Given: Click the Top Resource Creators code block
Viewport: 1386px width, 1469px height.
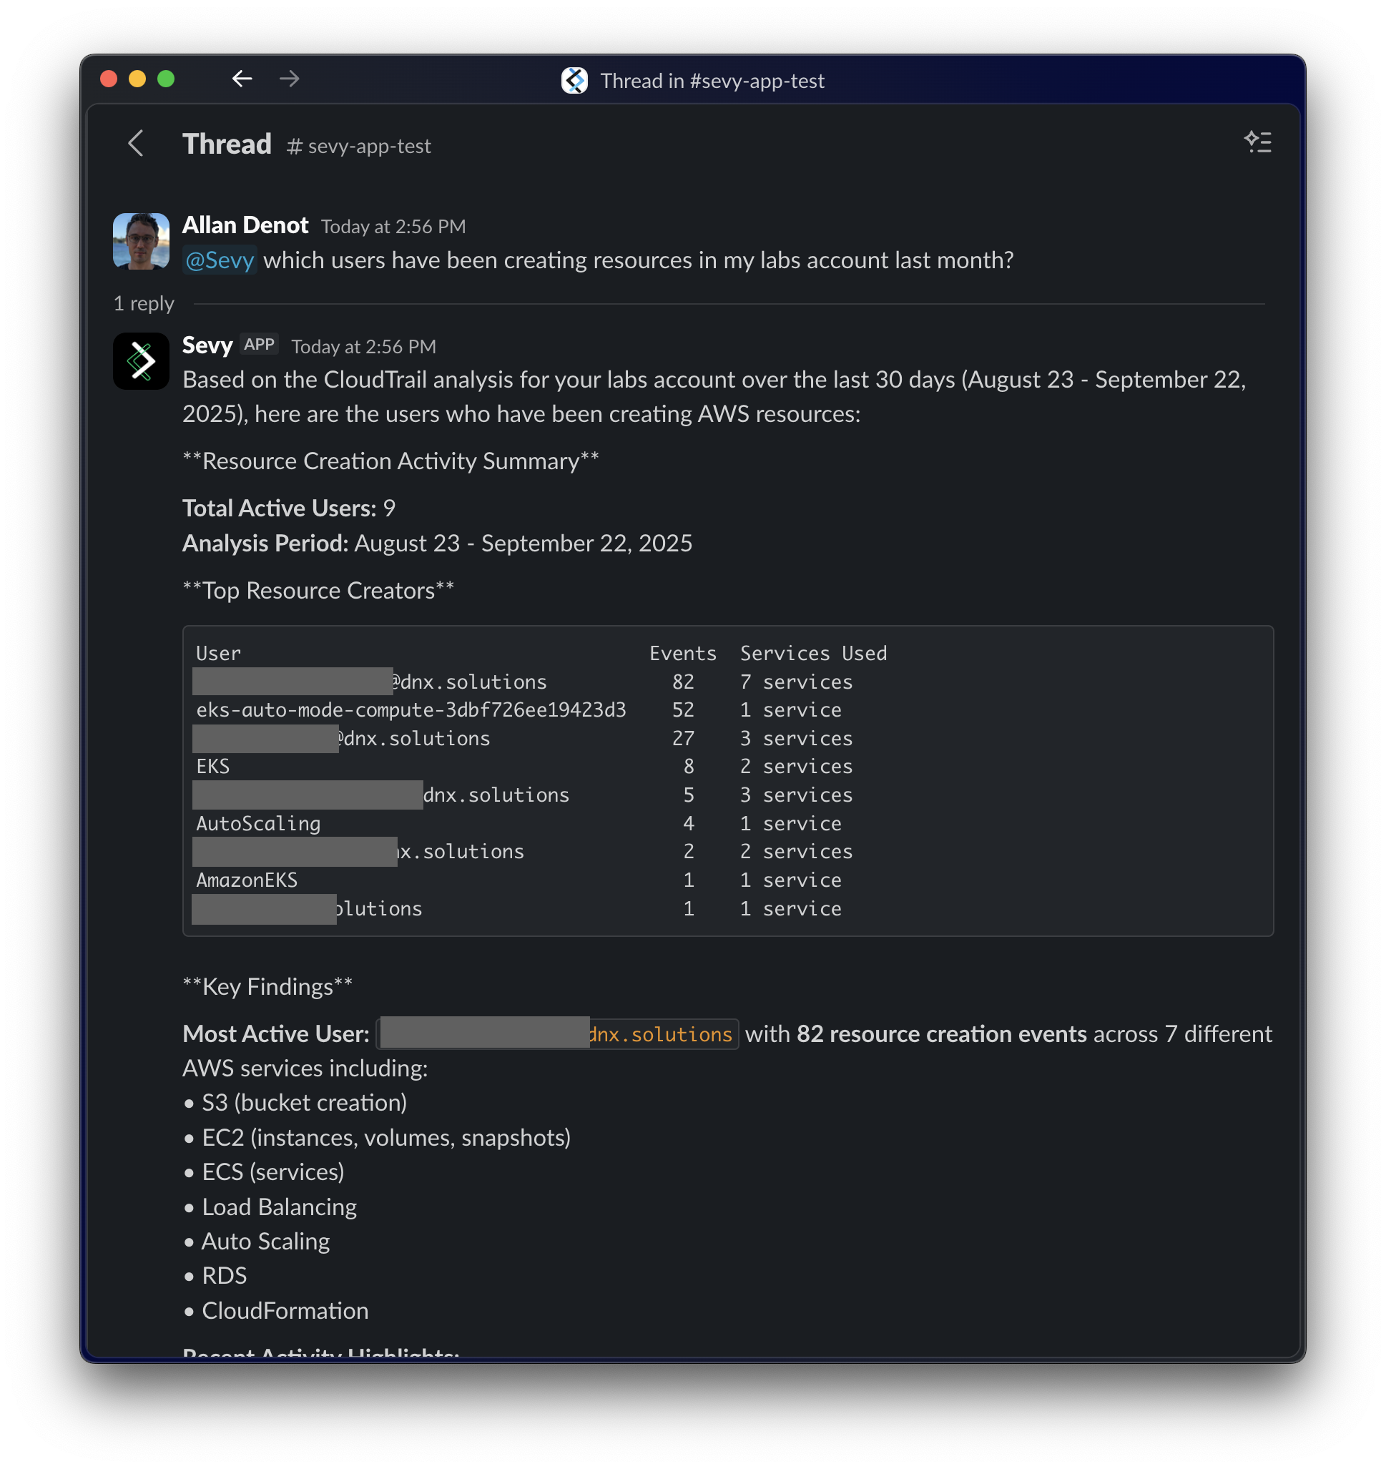Looking at the screenshot, I should coord(727,780).
